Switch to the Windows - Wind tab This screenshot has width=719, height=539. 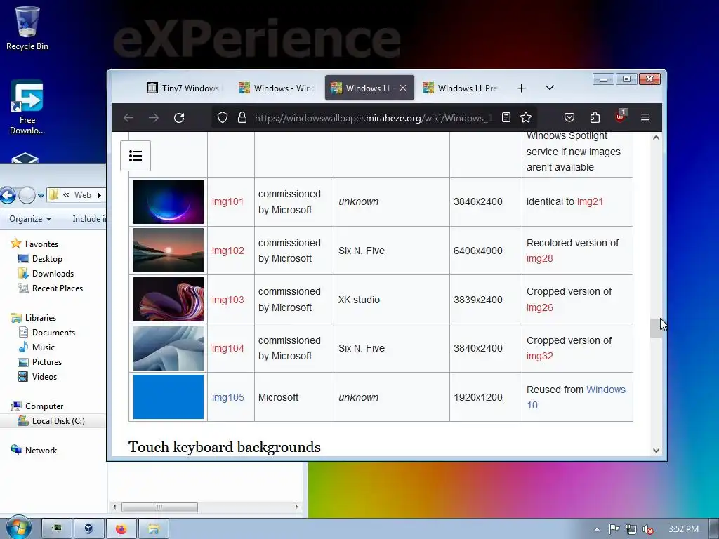276,88
